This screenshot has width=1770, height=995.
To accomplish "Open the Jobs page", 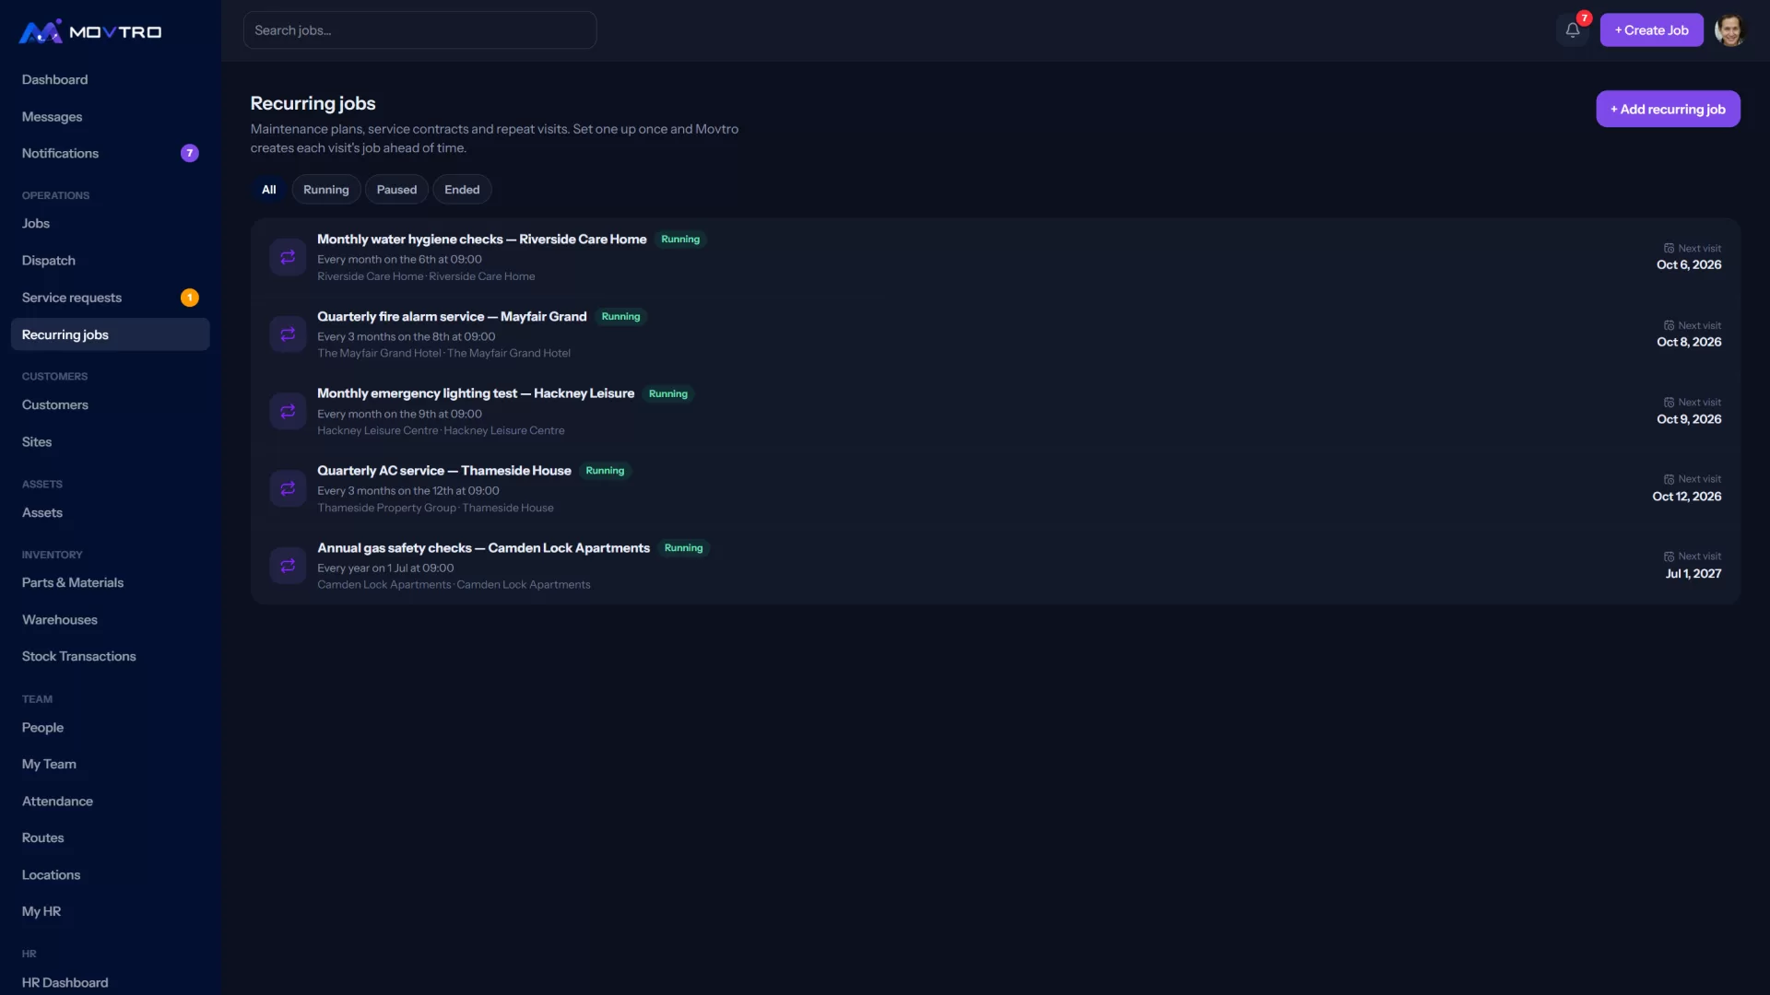I will [111, 224].
